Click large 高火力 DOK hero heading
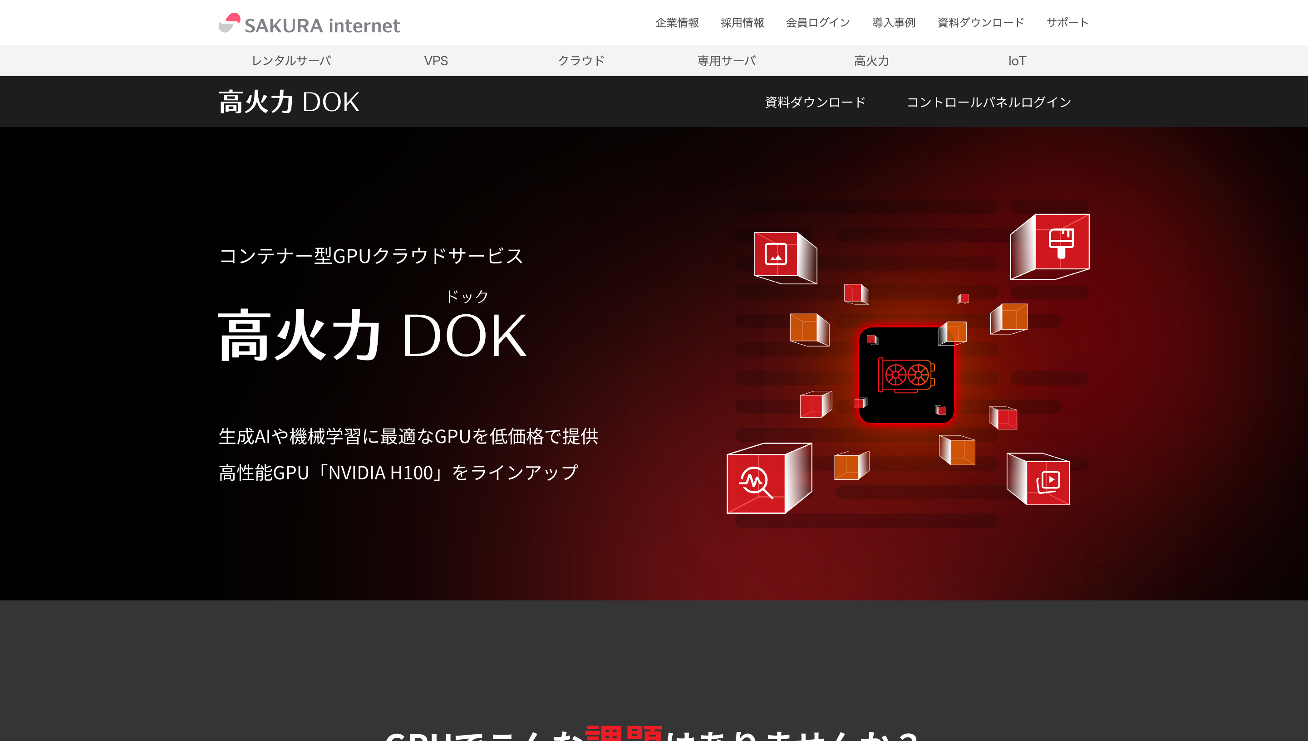The width and height of the screenshot is (1308, 741). (372, 336)
